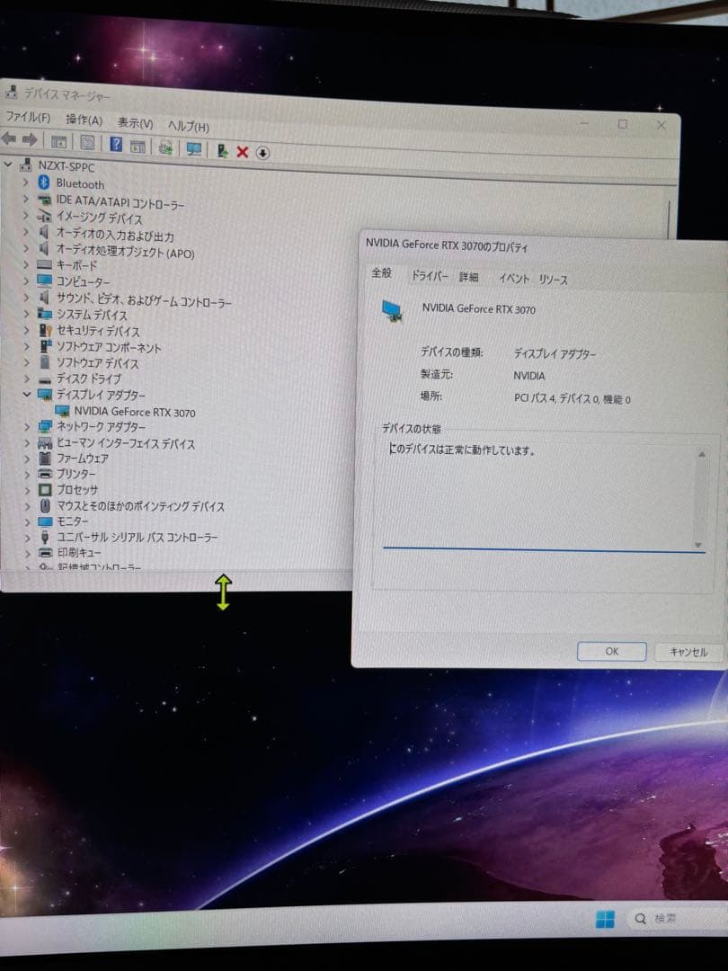The width and height of the screenshot is (728, 971).
Task: Select NVIDIA GeForce RTX 3070 in device tree
Action: click(x=134, y=412)
